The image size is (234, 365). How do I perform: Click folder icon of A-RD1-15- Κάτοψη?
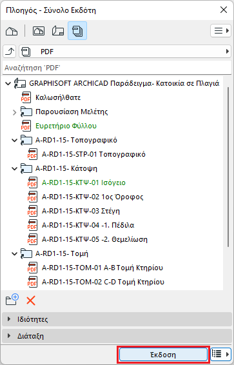point(26,168)
